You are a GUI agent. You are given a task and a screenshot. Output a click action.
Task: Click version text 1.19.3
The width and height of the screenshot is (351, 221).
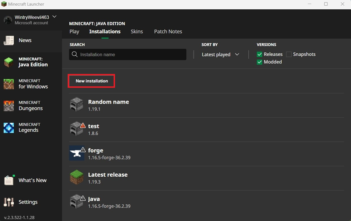point(94,182)
